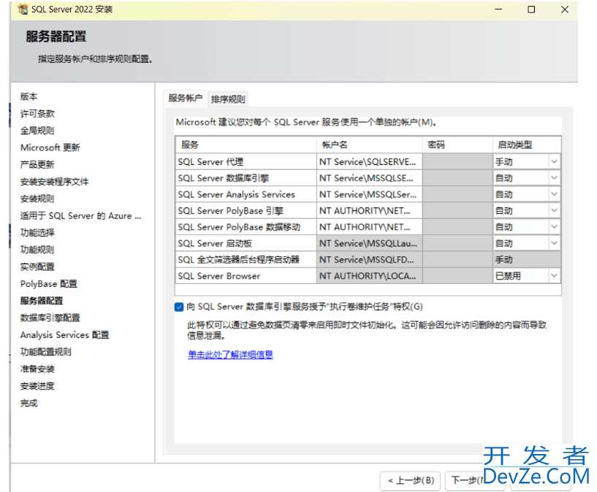Click the SQL Server Analysis Services service cell
The width and height of the screenshot is (597, 492).
[246, 194]
